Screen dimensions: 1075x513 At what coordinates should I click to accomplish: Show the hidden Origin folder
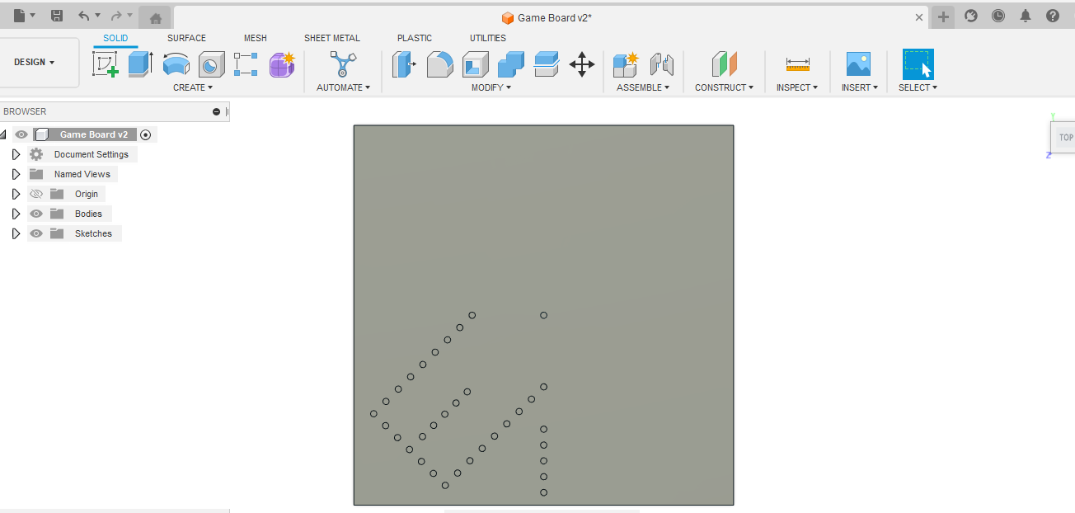click(x=36, y=194)
